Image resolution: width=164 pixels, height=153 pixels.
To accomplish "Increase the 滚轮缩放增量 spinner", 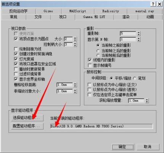I will [x=147, y=99].
